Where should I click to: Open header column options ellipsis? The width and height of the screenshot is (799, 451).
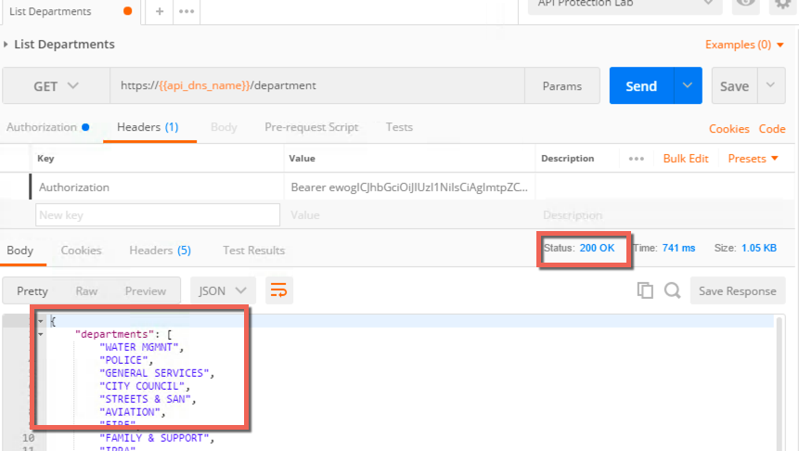tap(636, 159)
